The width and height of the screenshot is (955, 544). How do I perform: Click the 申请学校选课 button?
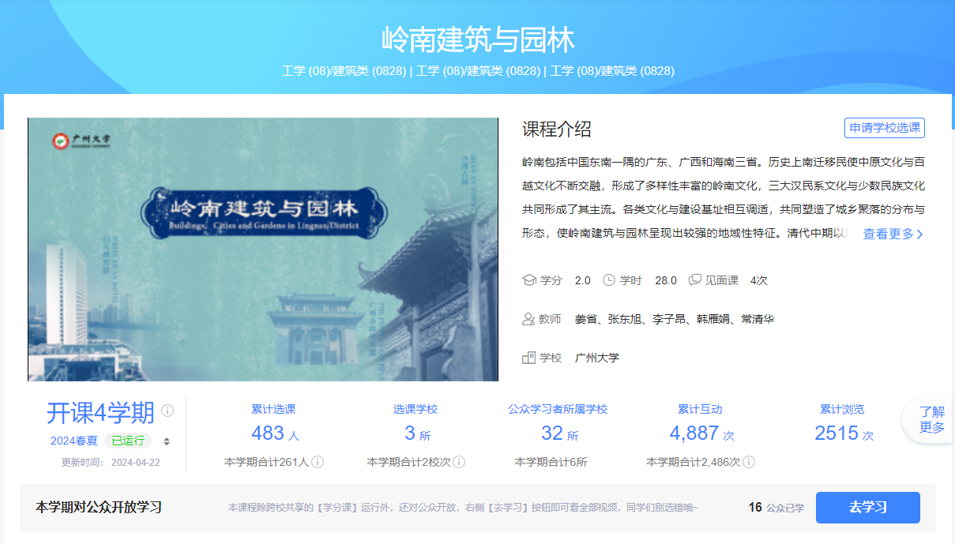(x=884, y=128)
